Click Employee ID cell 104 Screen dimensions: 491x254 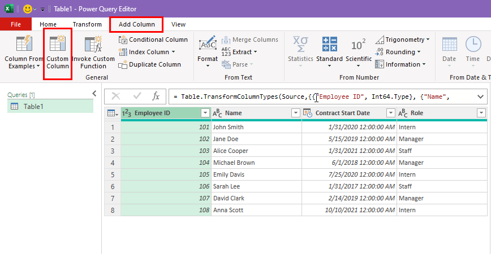[166, 163]
